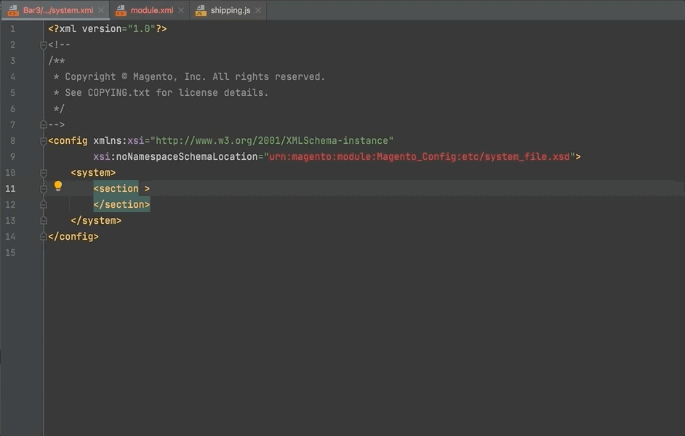The width and height of the screenshot is (685, 436).
Task: Open the shipping.js tab
Action: 230,11
